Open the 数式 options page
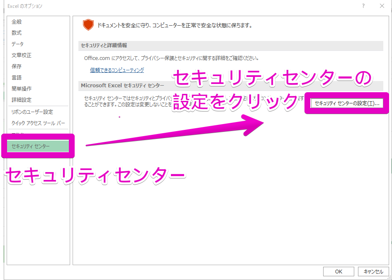392x280 pixels. coord(17,33)
